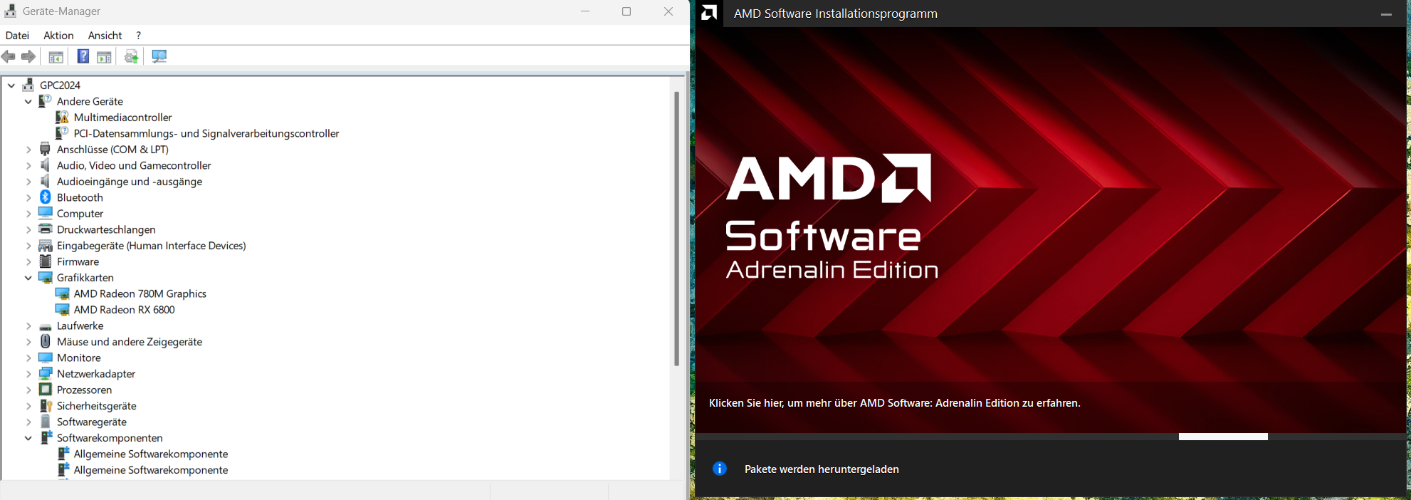Image resolution: width=1411 pixels, height=500 pixels.
Task: Open the Datei menu
Action: tap(17, 35)
